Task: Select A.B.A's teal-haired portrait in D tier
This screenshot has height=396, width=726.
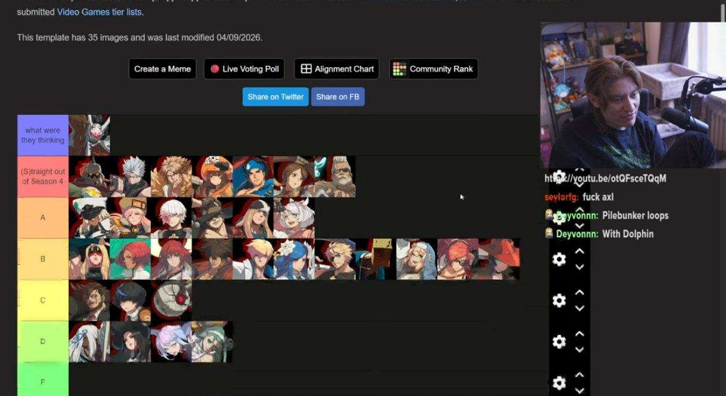Action: 212,341
